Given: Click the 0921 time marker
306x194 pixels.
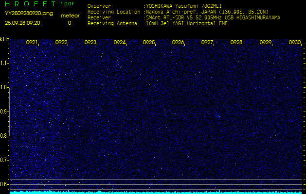Looking at the screenshot, I should 32,42.
